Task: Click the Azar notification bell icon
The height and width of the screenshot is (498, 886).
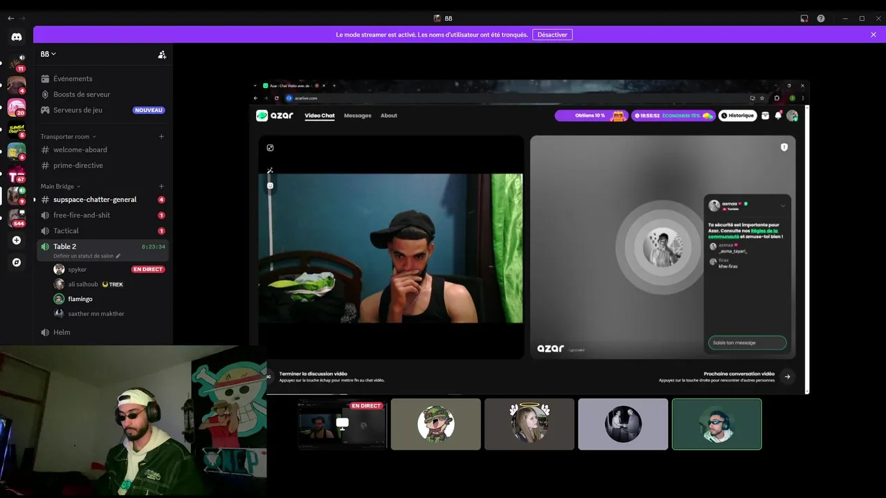Action: click(x=778, y=116)
